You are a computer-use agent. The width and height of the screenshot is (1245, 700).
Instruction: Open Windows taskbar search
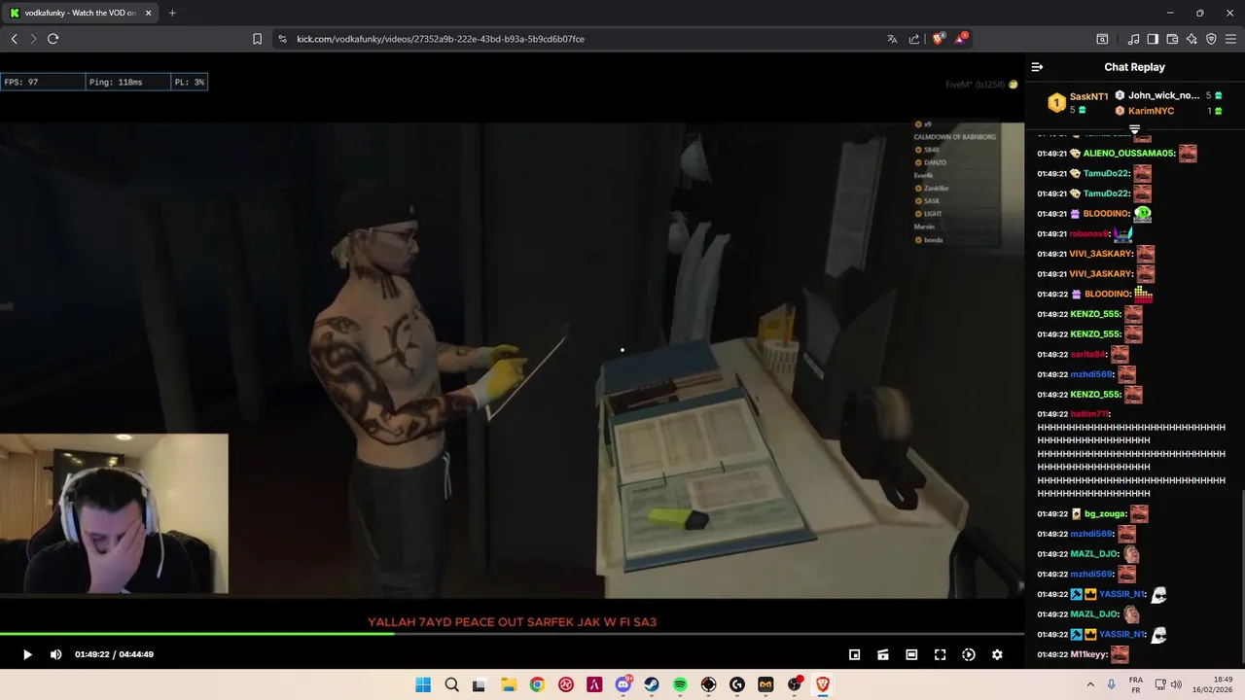coord(451,684)
